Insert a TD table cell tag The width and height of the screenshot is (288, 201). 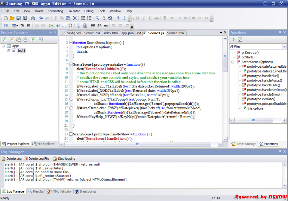28,25
